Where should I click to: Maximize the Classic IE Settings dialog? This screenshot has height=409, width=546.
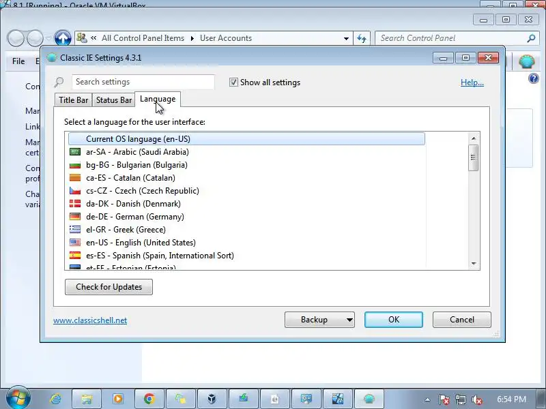[465, 58]
